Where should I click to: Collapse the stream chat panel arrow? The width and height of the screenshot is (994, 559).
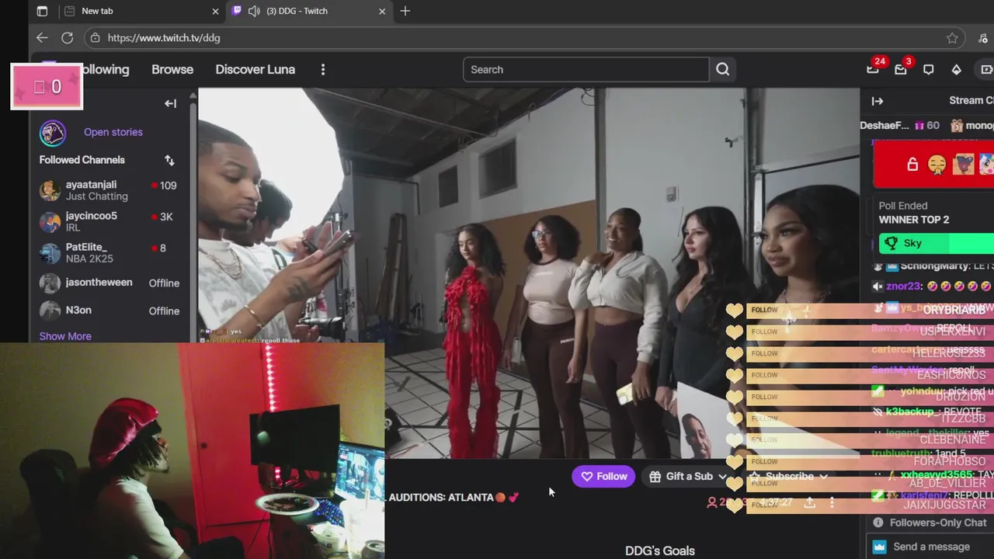point(878,101)
